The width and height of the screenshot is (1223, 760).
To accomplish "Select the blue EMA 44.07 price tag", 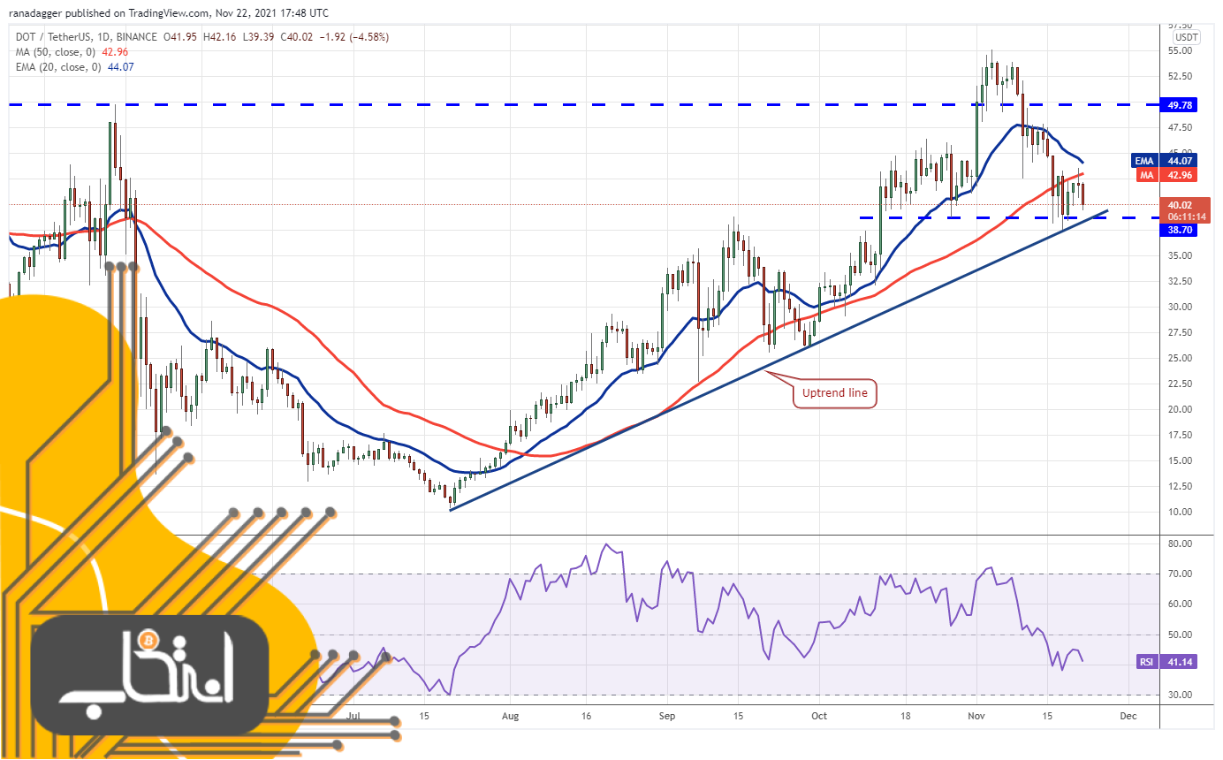I will (x=1165, y=161).
